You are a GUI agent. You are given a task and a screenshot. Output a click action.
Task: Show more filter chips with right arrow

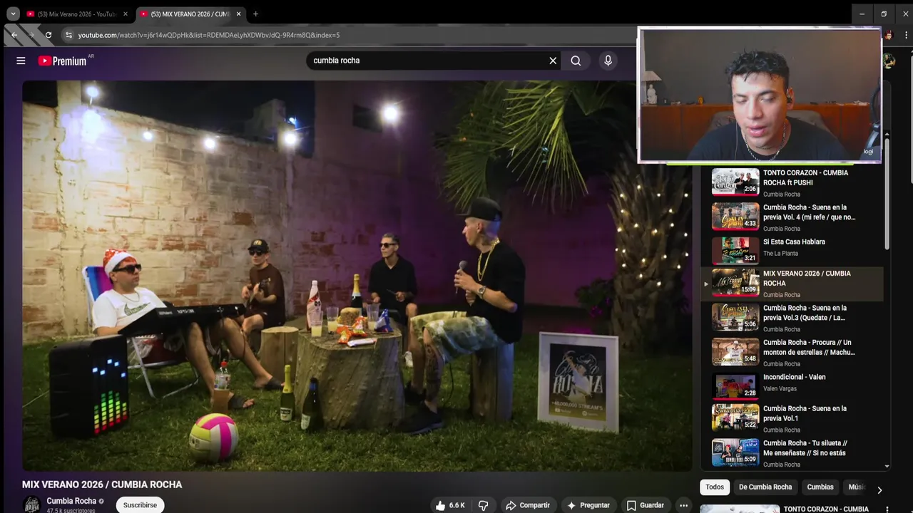(x=879, y=489)
